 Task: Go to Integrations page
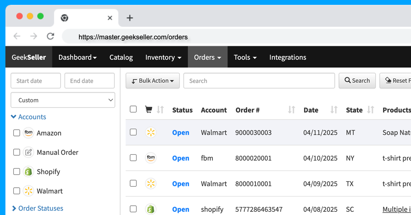pos(287,57)
